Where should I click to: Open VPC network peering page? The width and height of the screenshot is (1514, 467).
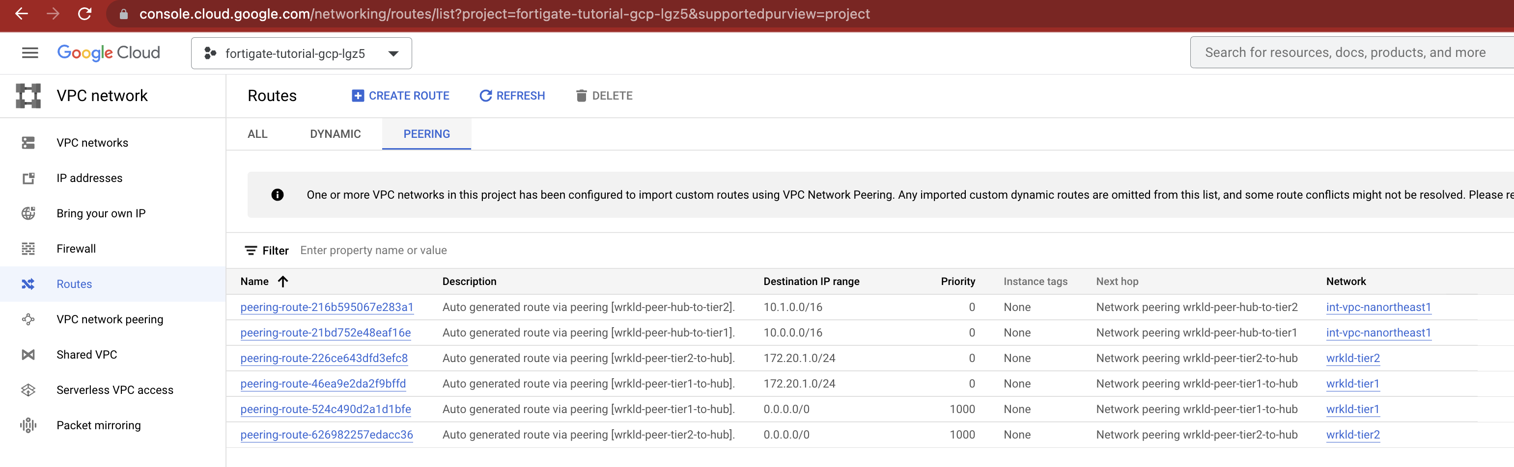click(x=110, y=319)
